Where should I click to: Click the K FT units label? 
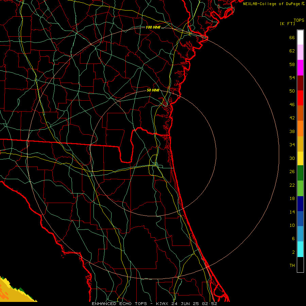pos(287,23)
